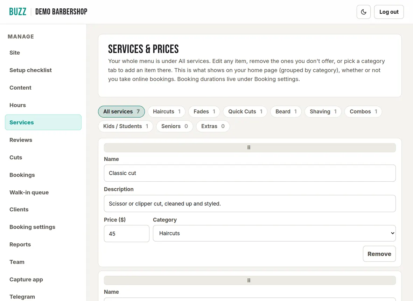Image resolution: width=413 pixels, height=301 pixels.
Task: Open the Extras category tab
Action: [x=213, y=126]
